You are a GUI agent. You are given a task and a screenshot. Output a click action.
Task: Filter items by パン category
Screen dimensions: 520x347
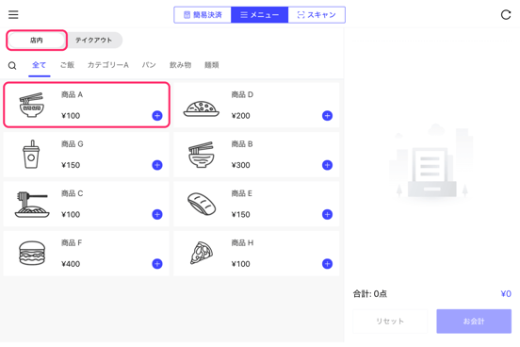click(149, 65)
